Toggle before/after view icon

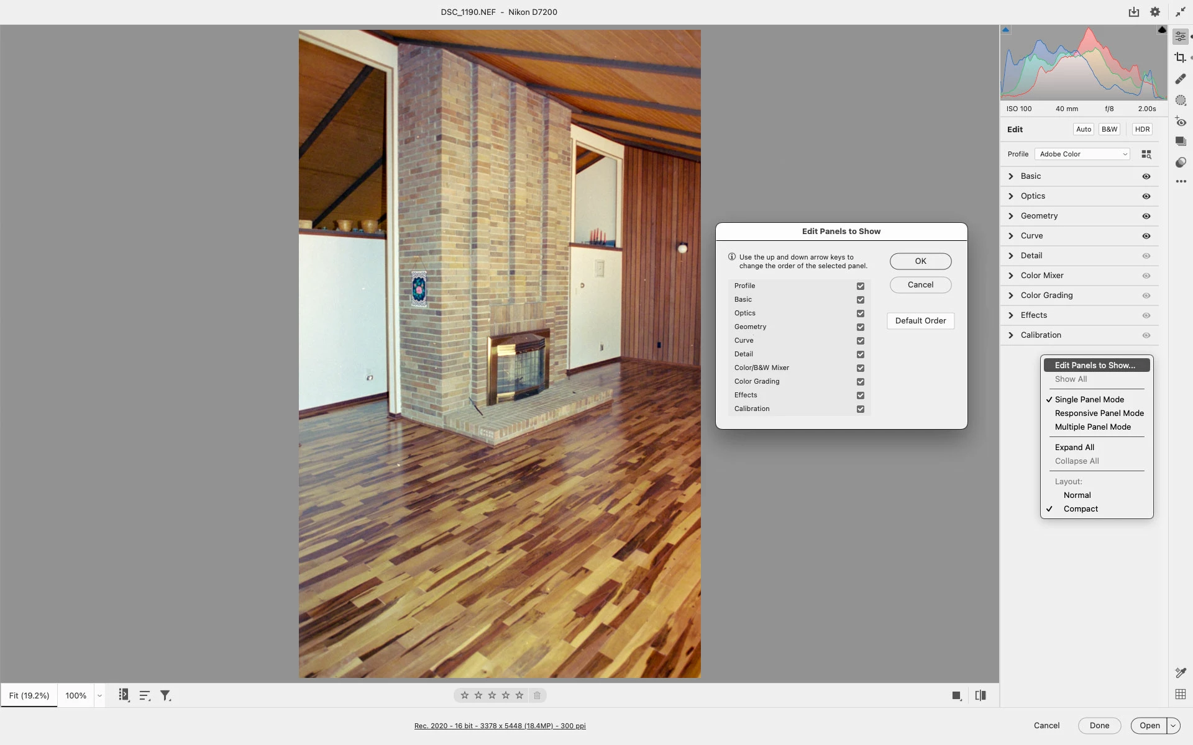pyautogui.click(x=980, y=696)
